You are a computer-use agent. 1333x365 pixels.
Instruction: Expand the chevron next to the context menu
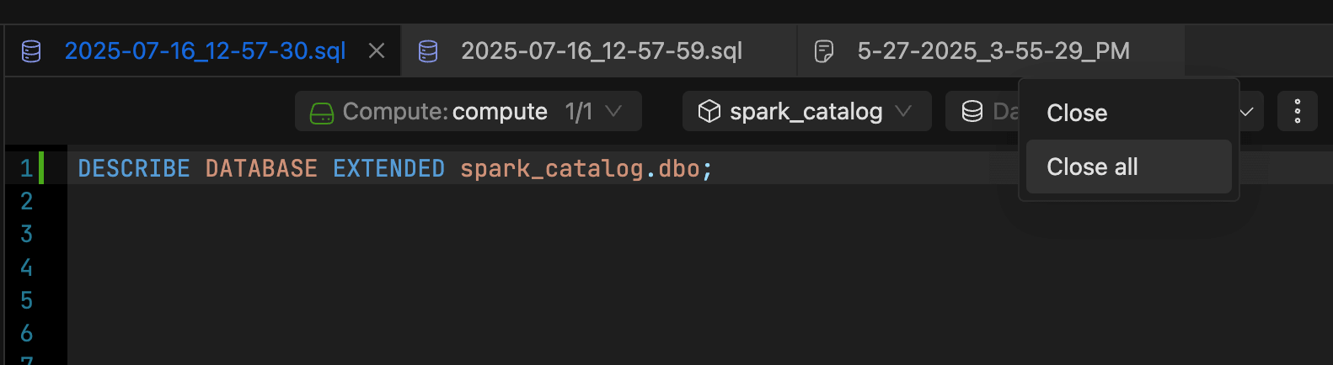click(1248, 112)
